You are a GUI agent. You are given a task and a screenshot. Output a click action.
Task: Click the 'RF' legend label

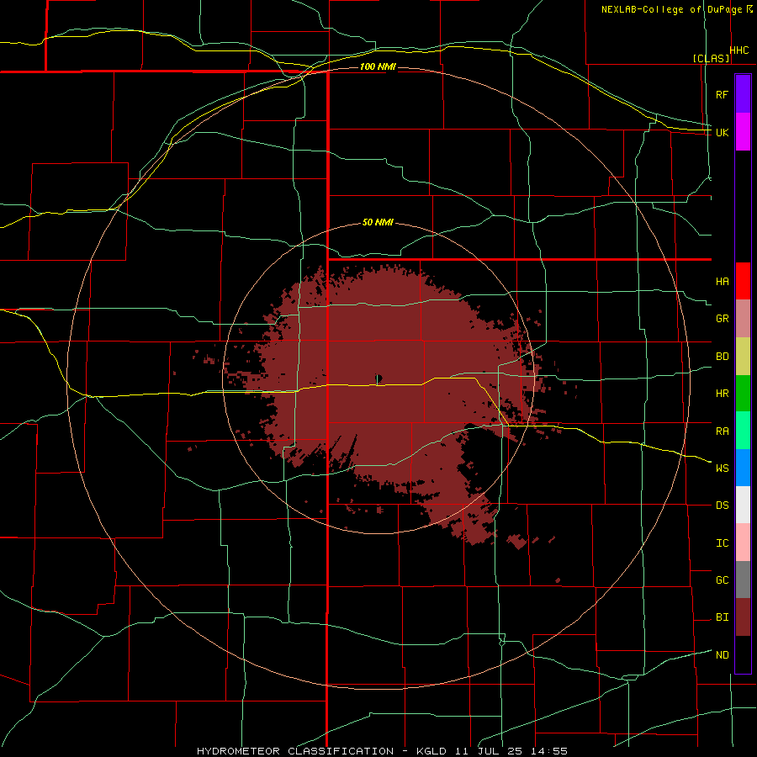[722, 94]
